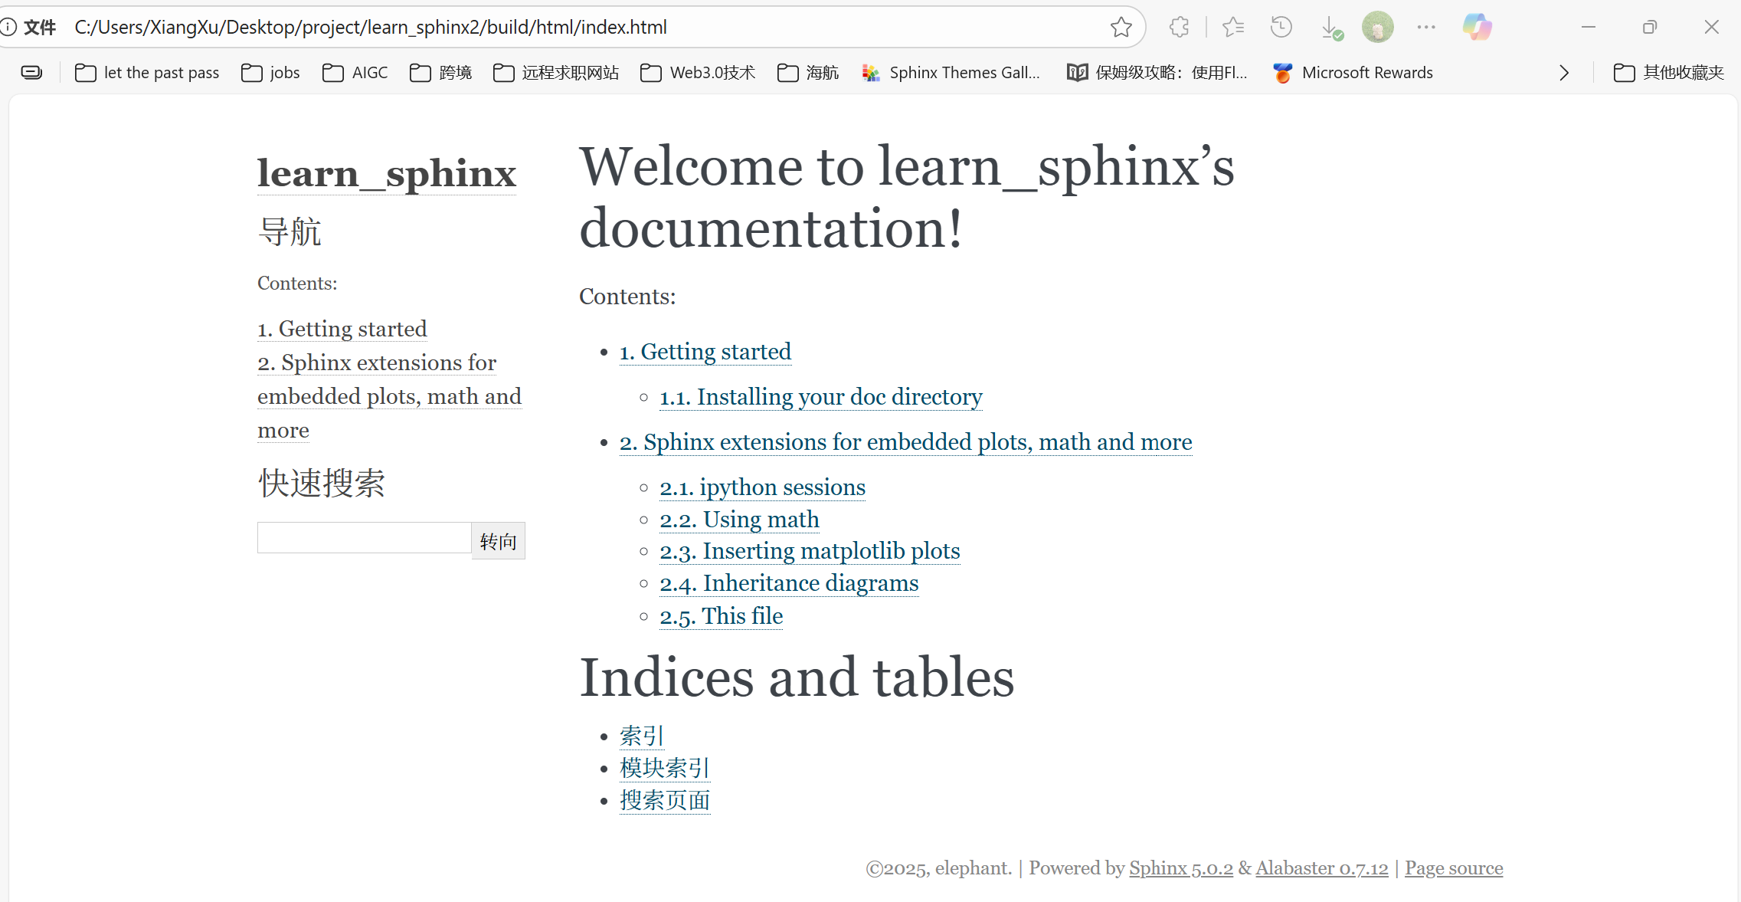Viewport: 1741px width, 902px height.
Task: Open the downloads arrow icon
Action: 1331,28
